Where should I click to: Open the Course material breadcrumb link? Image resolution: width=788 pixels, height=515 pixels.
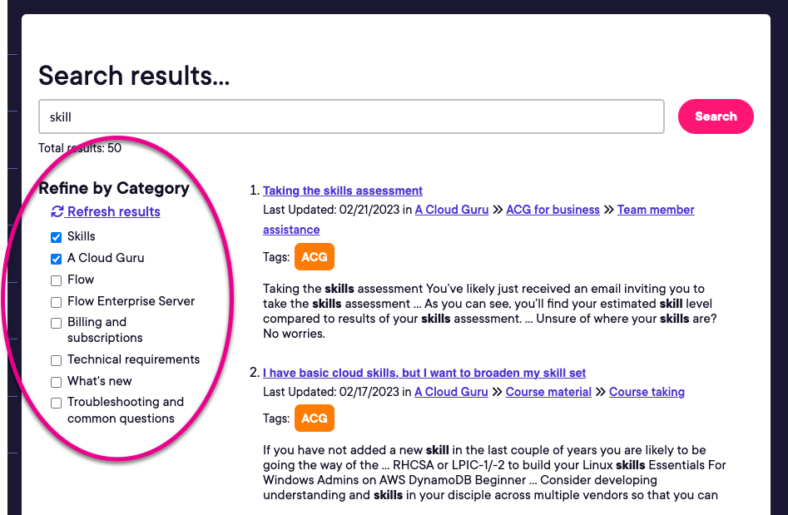pyautogui.click(x=548, y=391)
